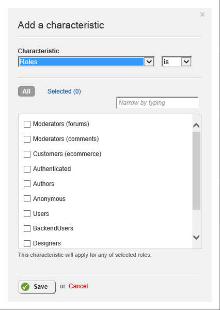The image size is (220, 310).
Task: Check the Anonymous role
Action: pyautogui.click(x=27, y=199)
